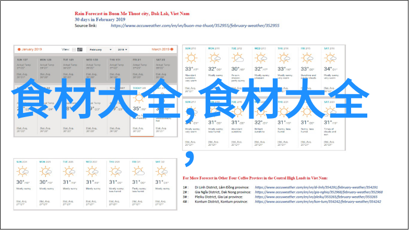Image resolution: width=409 pixels, height=230 pixels.
Task: Click the 34° temperature for SAT 2/16
Action: [328, 69]
